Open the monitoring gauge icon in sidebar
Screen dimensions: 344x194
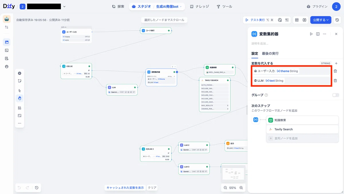tap(7, 67)
